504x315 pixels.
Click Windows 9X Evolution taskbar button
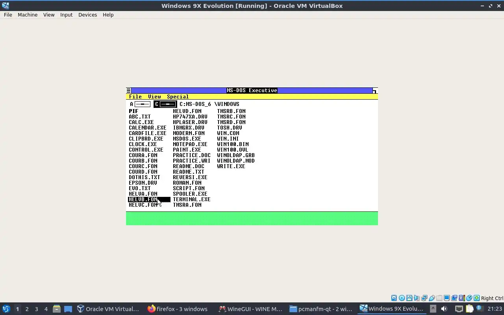(392, 309)
